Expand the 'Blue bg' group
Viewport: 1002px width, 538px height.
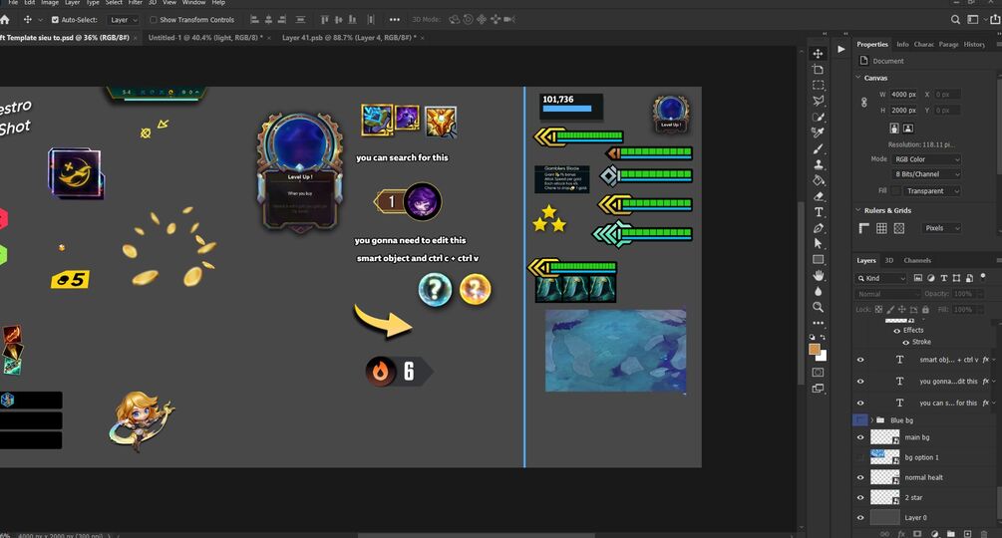[871, 419]
